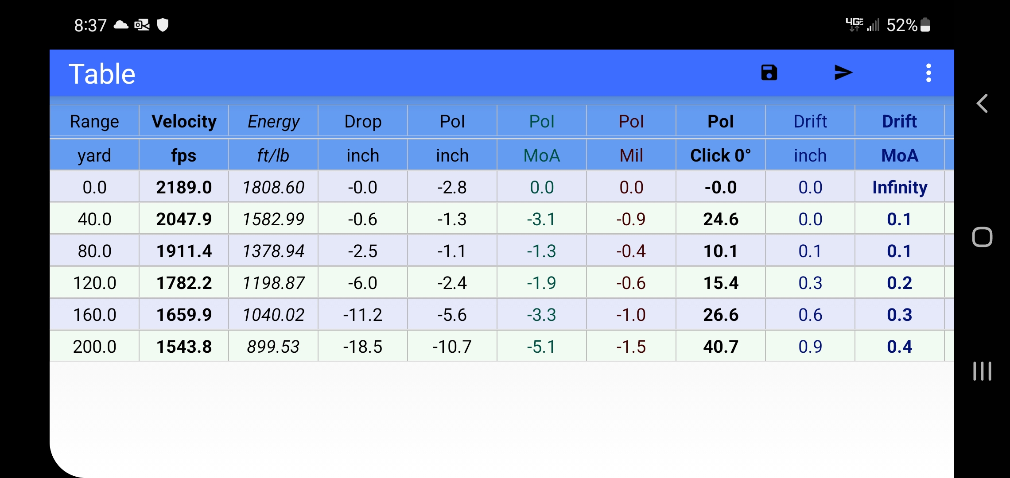Tap the send arrow icon

click(x=843, y=73)
